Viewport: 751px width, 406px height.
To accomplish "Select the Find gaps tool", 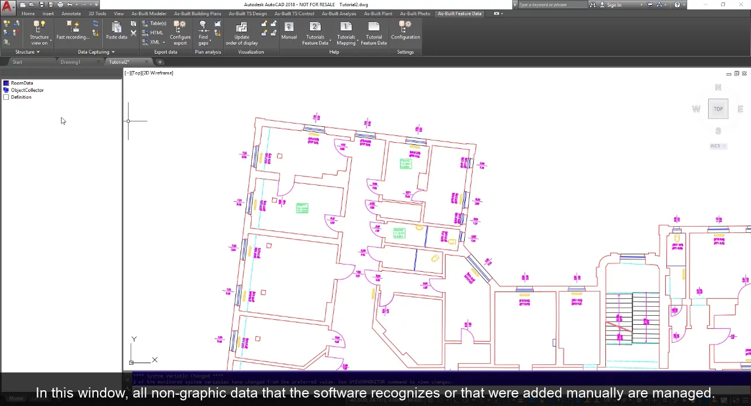I will [203, 33].
